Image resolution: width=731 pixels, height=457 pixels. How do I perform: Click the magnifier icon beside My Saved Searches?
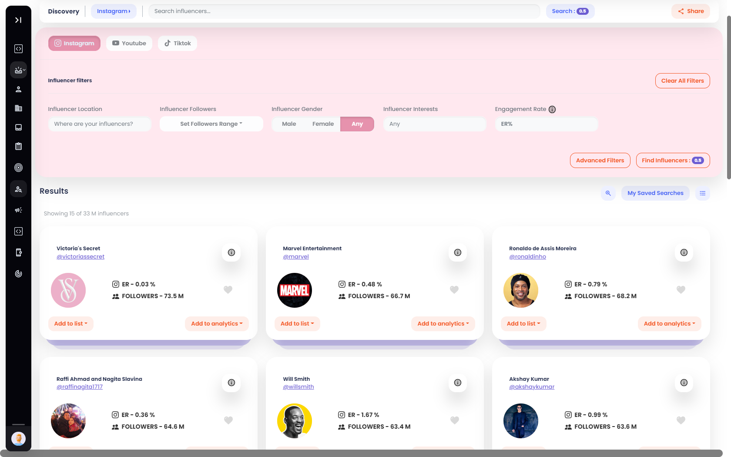(608, 193)
